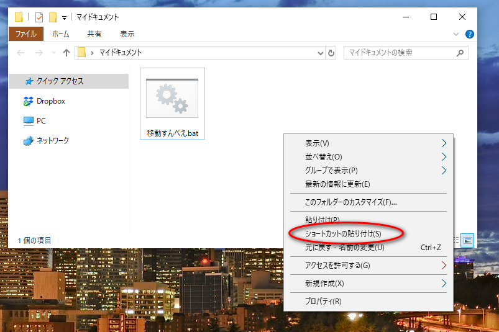Open ネットワーク in the sidebar
Screen dimensions: 499x332
(53, 141)
